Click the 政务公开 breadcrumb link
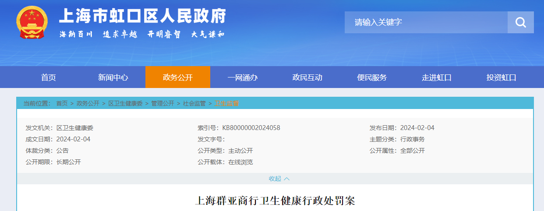 click(88, 103)
